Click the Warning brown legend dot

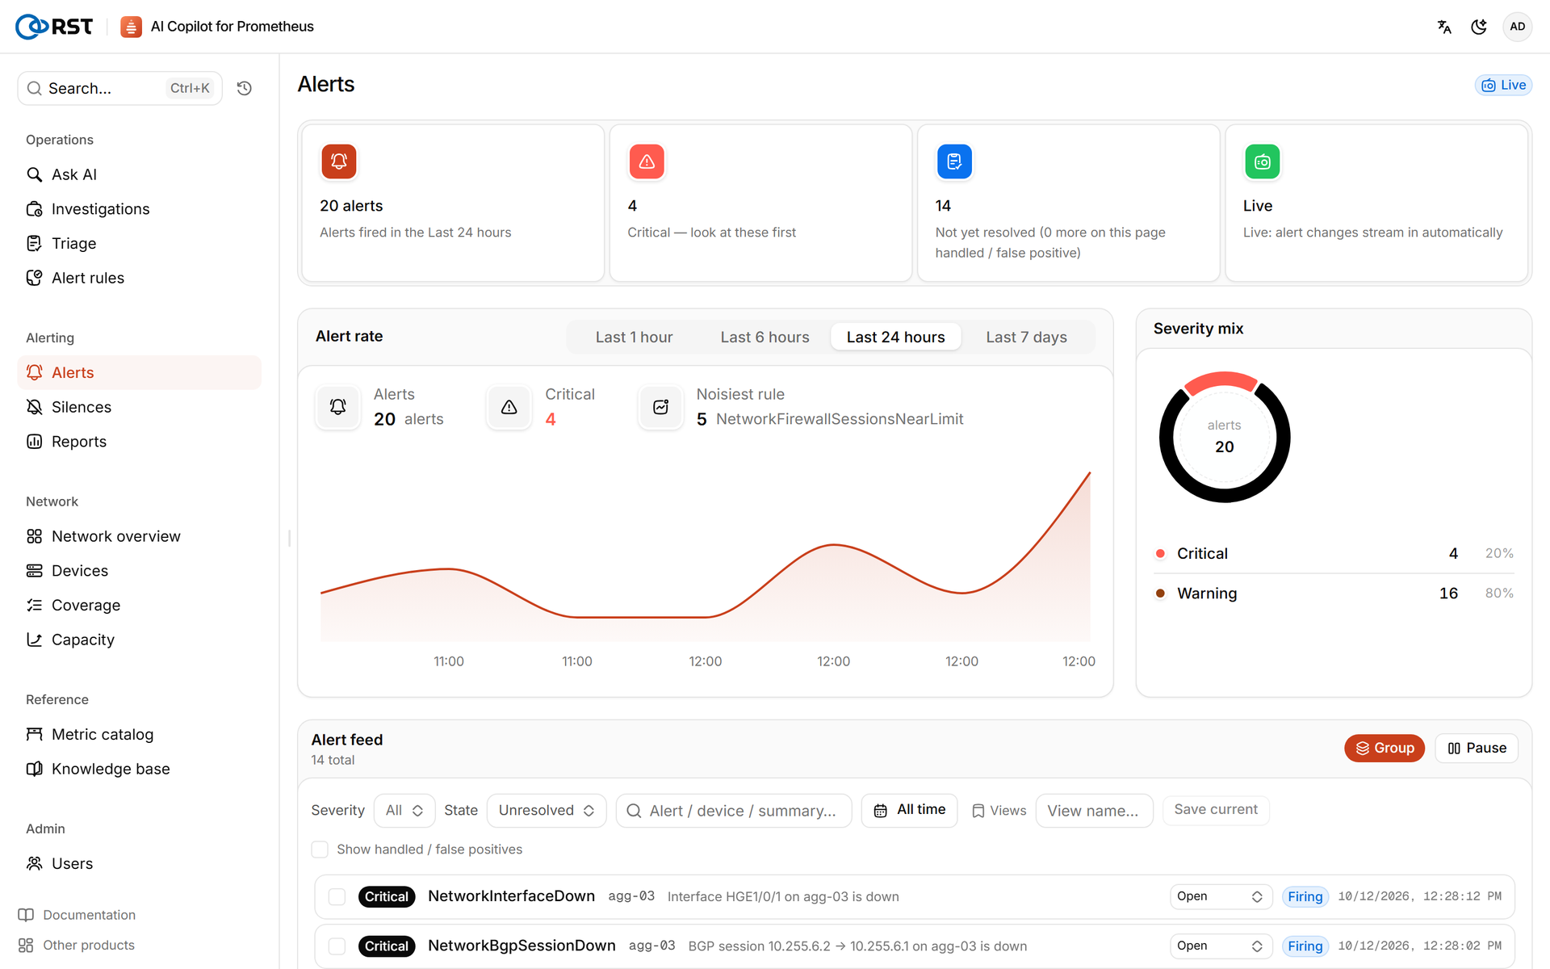coord(1160,594)
